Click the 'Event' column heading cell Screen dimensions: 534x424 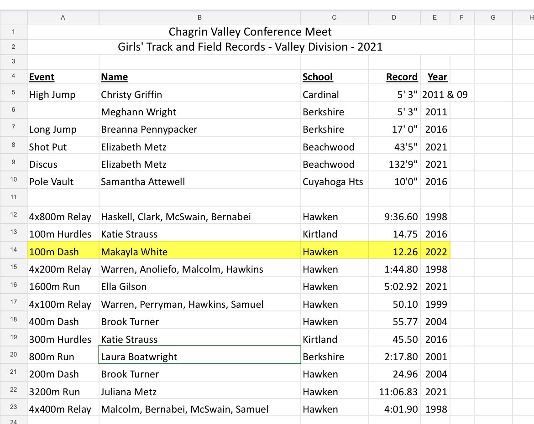(63, 77)
